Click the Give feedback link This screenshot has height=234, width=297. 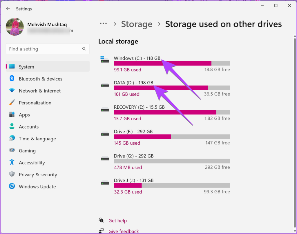point(124,231)
